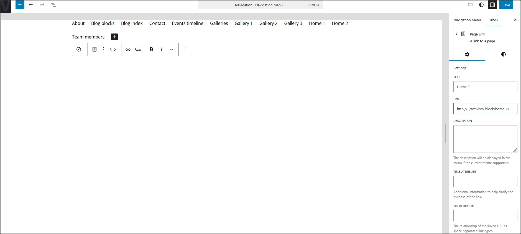Image resolution: width=521 pixels, height=234 pixels.
Task: Toggle Italic formatting
Action: click(161, 49)
